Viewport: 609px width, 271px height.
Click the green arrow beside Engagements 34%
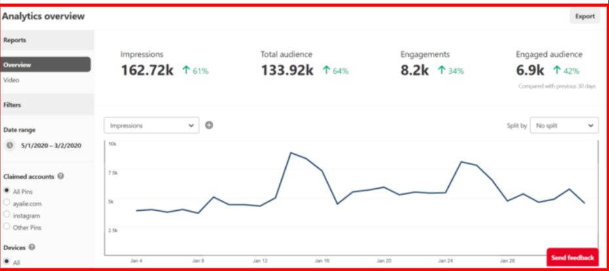coord(442,70)
